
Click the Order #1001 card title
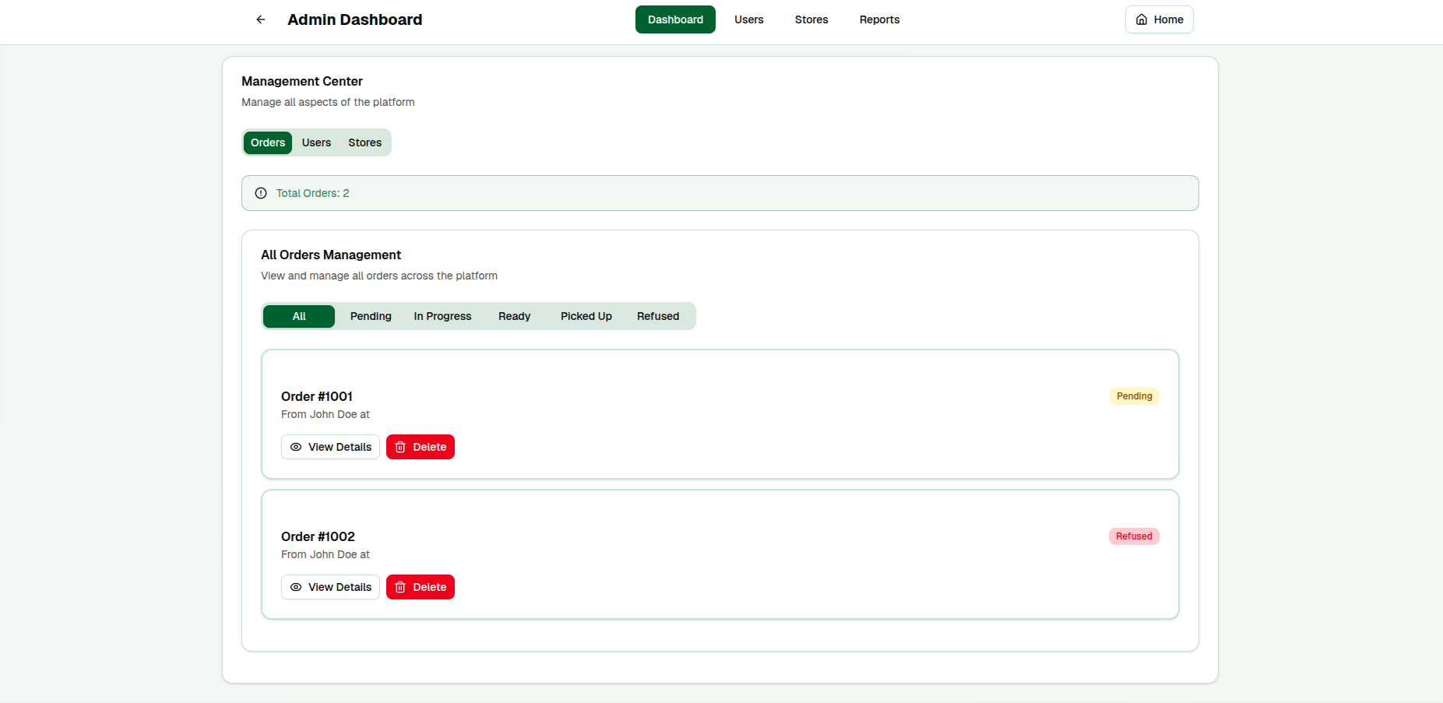coord(316,396)
